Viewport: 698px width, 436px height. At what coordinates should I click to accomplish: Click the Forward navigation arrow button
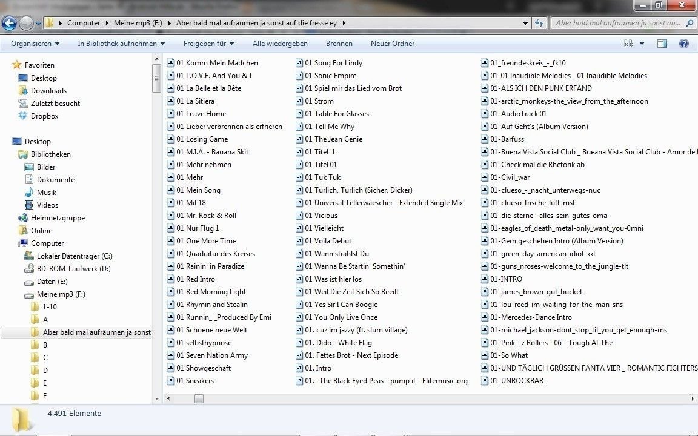click(26, 23)
